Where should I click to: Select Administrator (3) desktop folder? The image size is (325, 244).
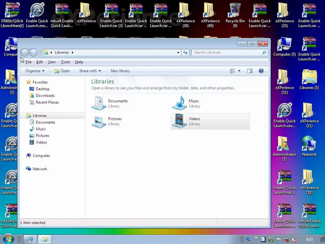[284, 149]
